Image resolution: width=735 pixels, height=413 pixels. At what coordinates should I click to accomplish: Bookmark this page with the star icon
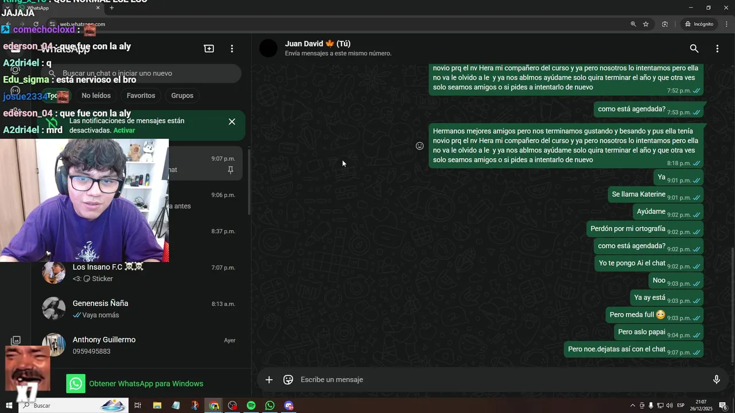tap(646, 24)
